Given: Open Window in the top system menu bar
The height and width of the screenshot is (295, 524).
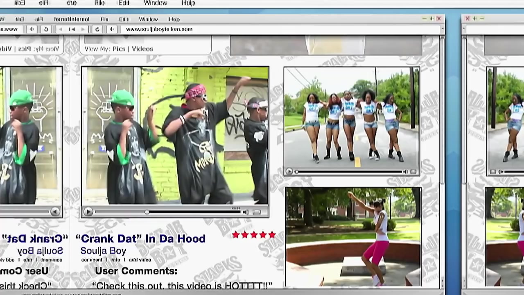Looking at the screenshot, I should tap(156, 3).
